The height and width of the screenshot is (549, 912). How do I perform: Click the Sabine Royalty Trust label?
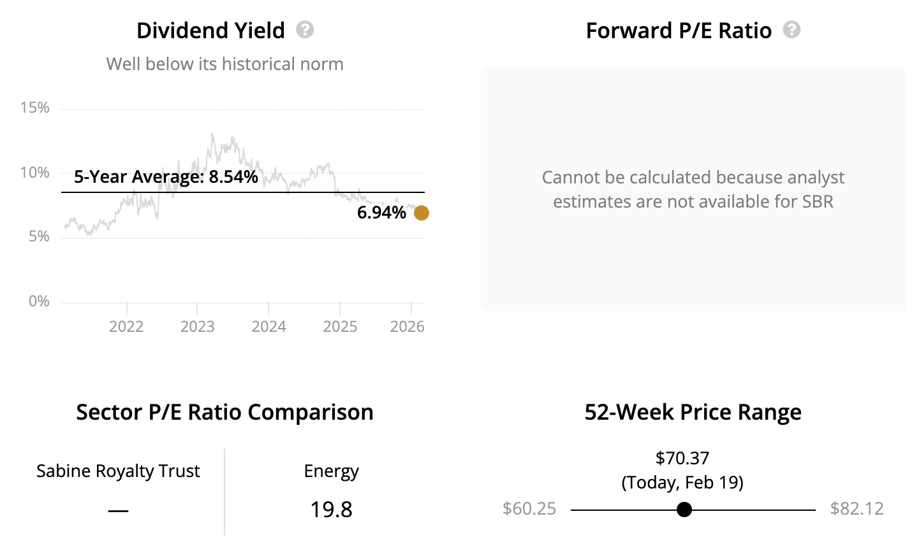tap(118, 471)
